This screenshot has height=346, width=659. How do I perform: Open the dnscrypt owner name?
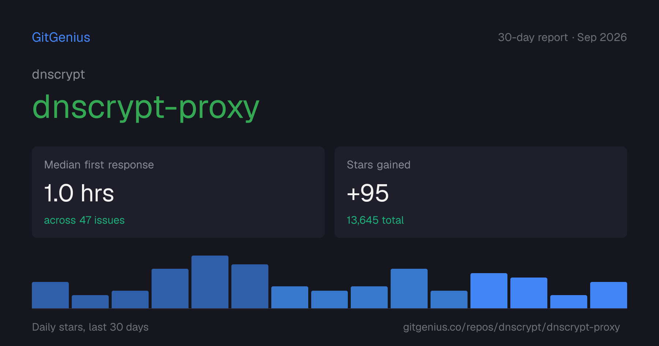coord(58,74)
